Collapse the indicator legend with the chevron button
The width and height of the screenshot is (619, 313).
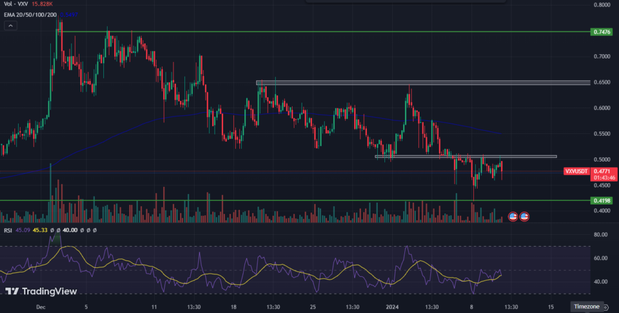coord(11,26)
